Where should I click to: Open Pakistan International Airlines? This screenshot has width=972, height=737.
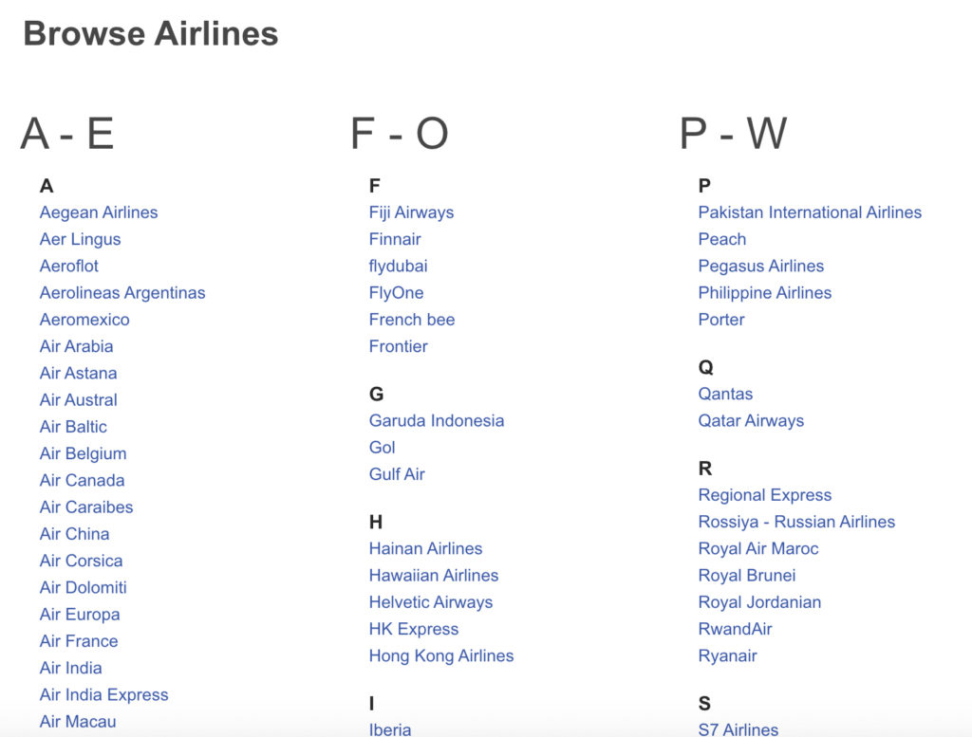pyautogui.click(x=810, y=212)
